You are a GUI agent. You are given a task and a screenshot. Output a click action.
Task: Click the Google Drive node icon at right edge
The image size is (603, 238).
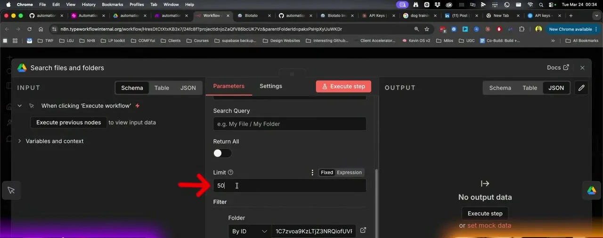tap(592, 190)
